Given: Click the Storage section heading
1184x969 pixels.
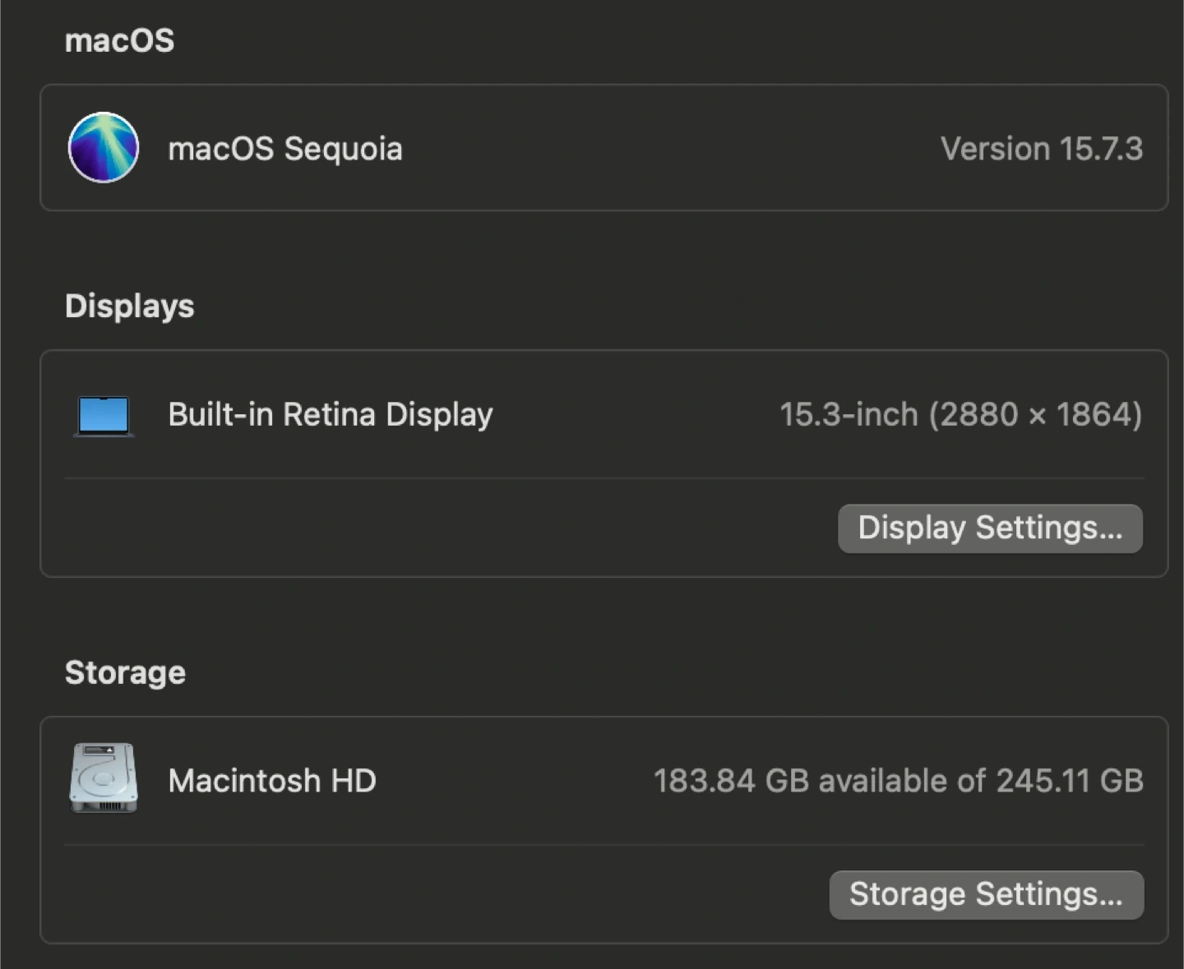Looking at the screenshot, I should pos(125,672).
